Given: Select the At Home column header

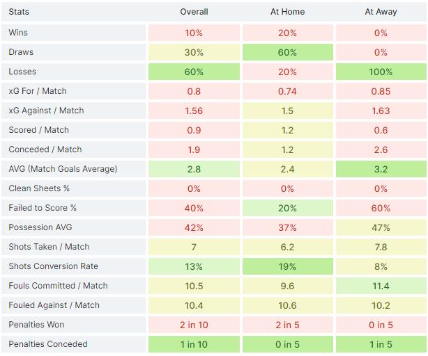Looking at the screenshot, I should 287,12.
